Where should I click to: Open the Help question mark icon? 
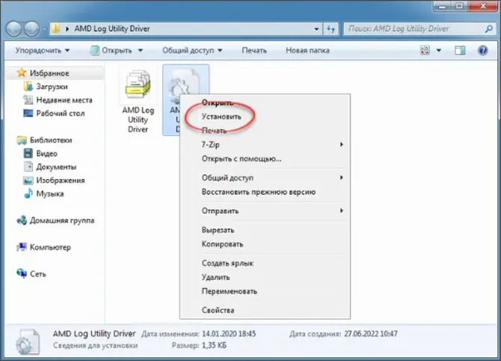pos(482,50)
